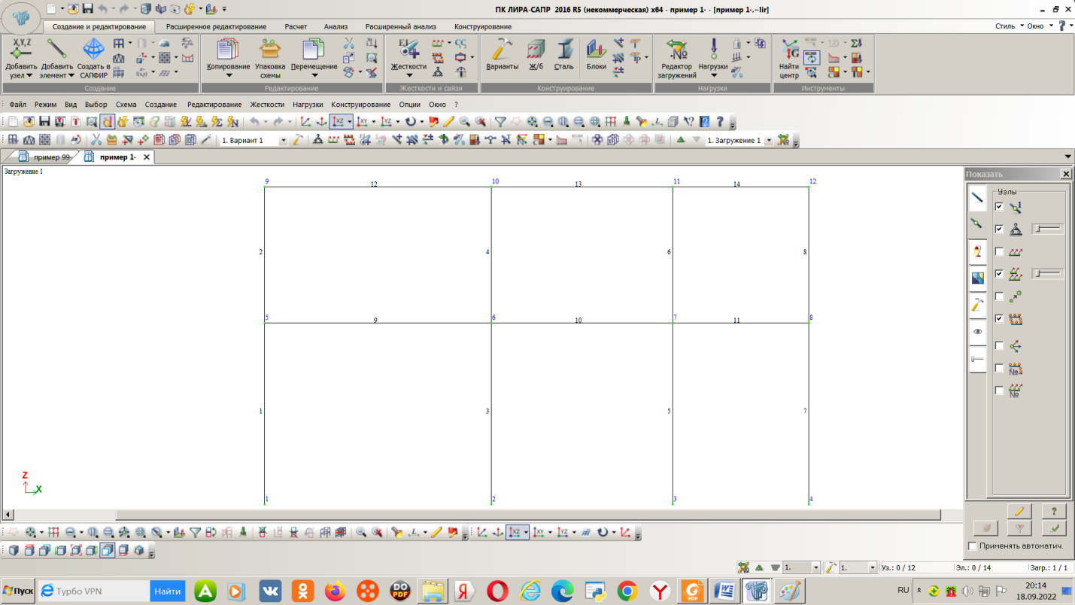Click the elements line tab in Показать panel
Screen dimensions: 1075x605
tap(977, 198)
